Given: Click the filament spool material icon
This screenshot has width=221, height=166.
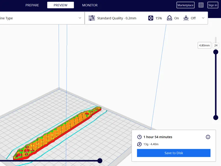Looking at the screenshot, I should 140,144.
